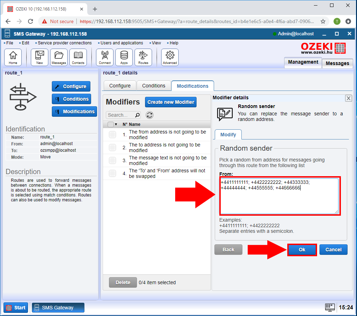The height and width of the screenshot is (316, 357).
Task: Click the Name column header in modifiers list
Action: point(135,124)
